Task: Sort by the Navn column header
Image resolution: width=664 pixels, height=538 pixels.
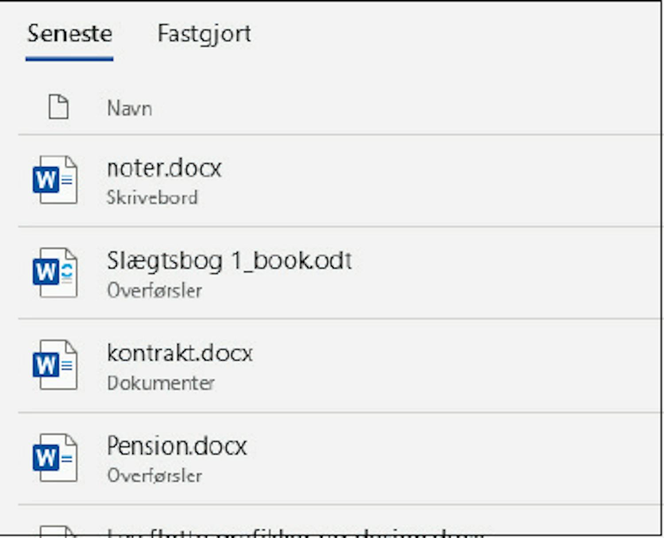Action: pyautogui.click(x=129, y=108)
